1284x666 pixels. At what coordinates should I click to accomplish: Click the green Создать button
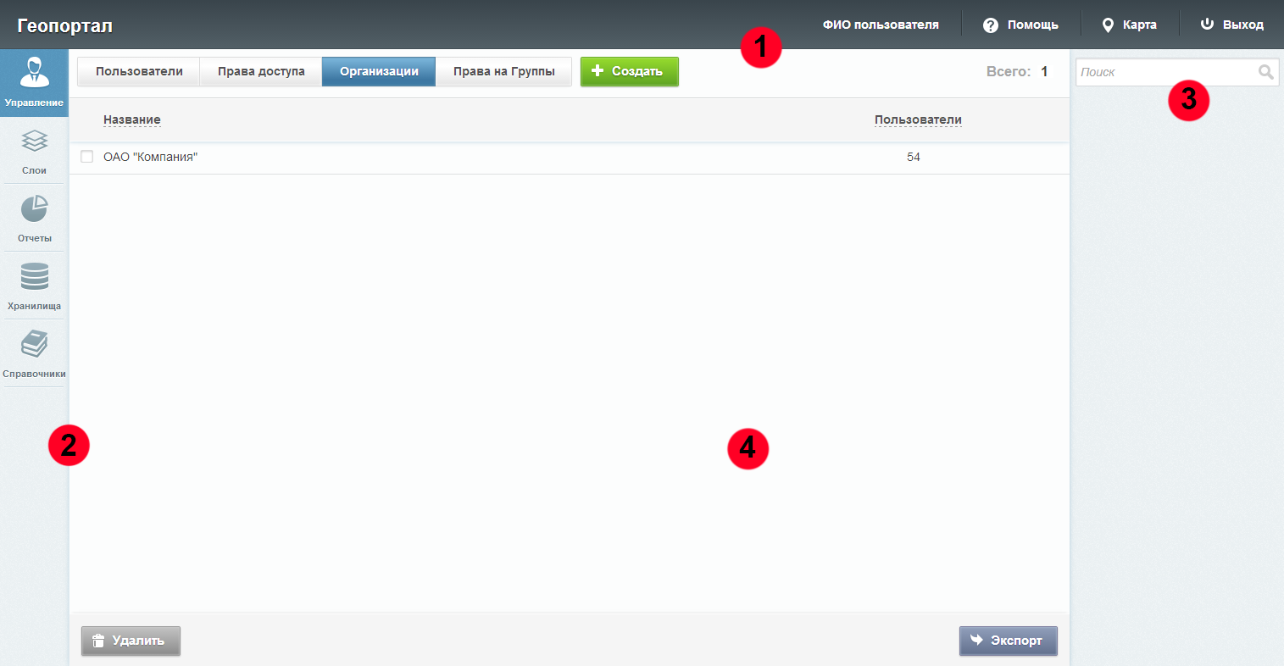(629, 71)
